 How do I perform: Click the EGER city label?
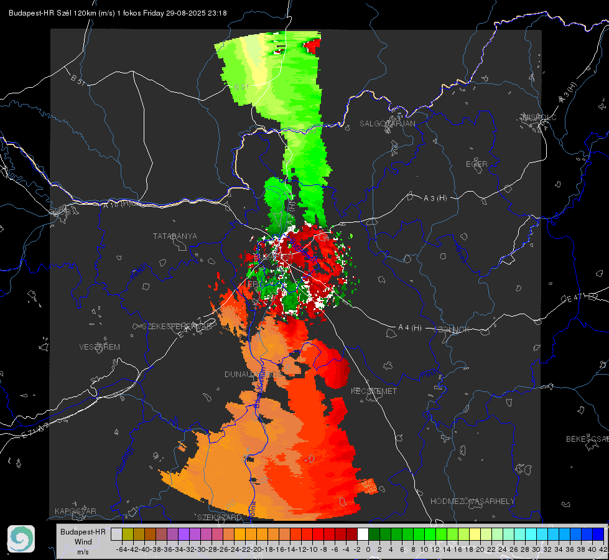pos(477,164)
